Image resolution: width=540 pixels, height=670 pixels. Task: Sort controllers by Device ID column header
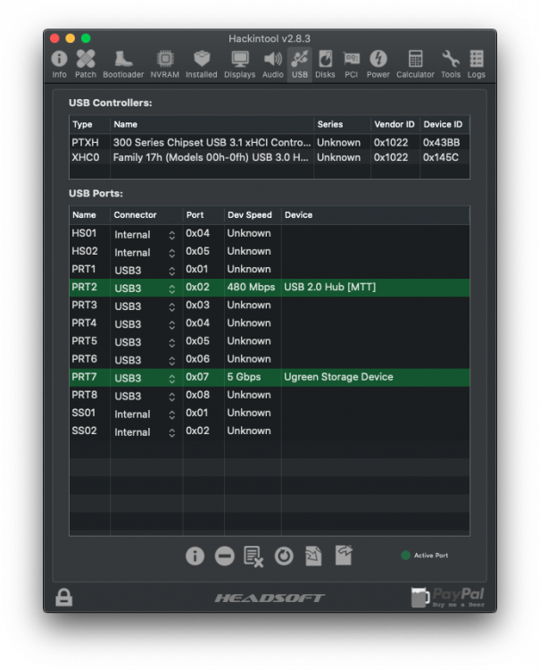[444, 124]
